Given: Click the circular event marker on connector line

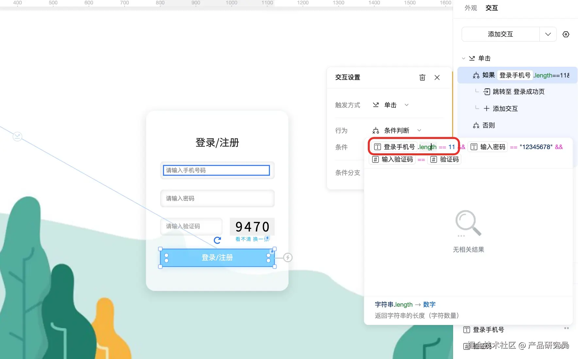Looking at the screenshot, I should pyautogui.click(x=17, y=136).
